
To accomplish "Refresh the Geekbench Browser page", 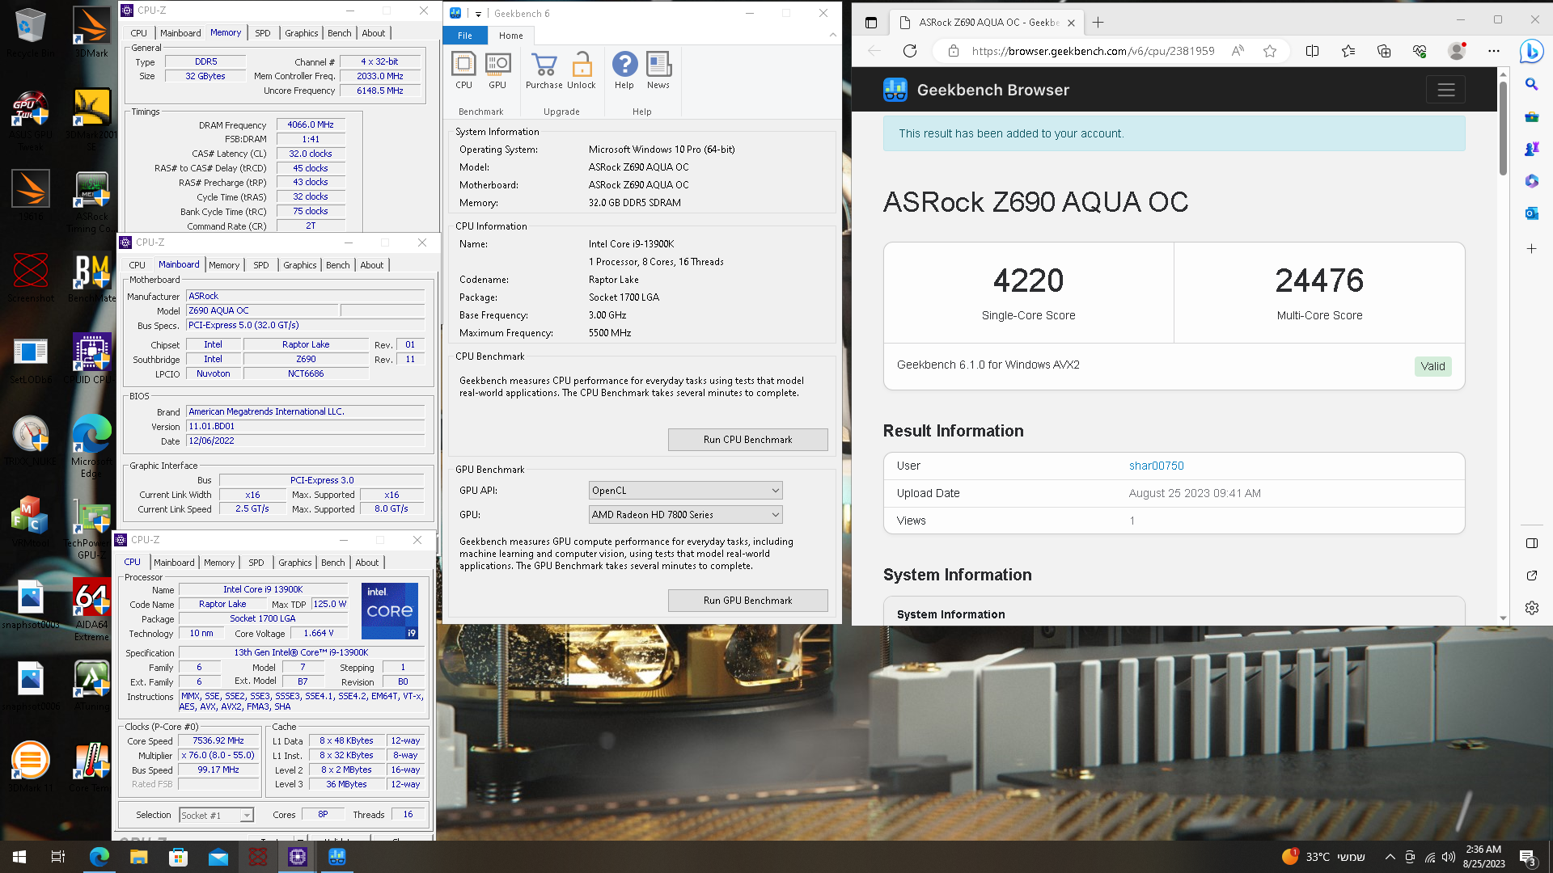I will pyautogui.click(x=910, y=51).
